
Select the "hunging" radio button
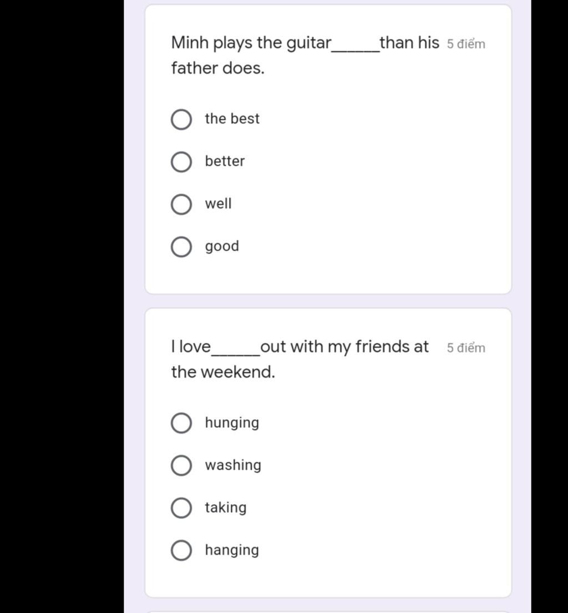coord(181,423)
